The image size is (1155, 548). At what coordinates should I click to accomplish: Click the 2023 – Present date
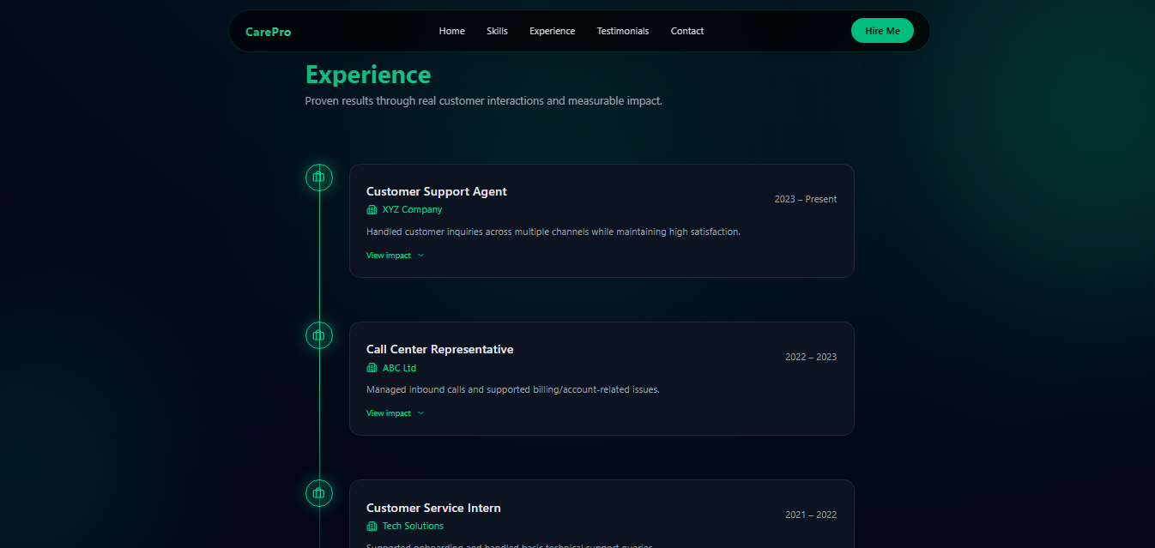pyautogui.click(x=806, y=199)
